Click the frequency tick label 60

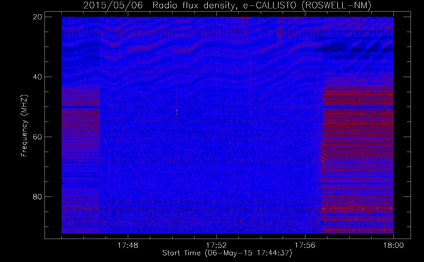point(37,137)
